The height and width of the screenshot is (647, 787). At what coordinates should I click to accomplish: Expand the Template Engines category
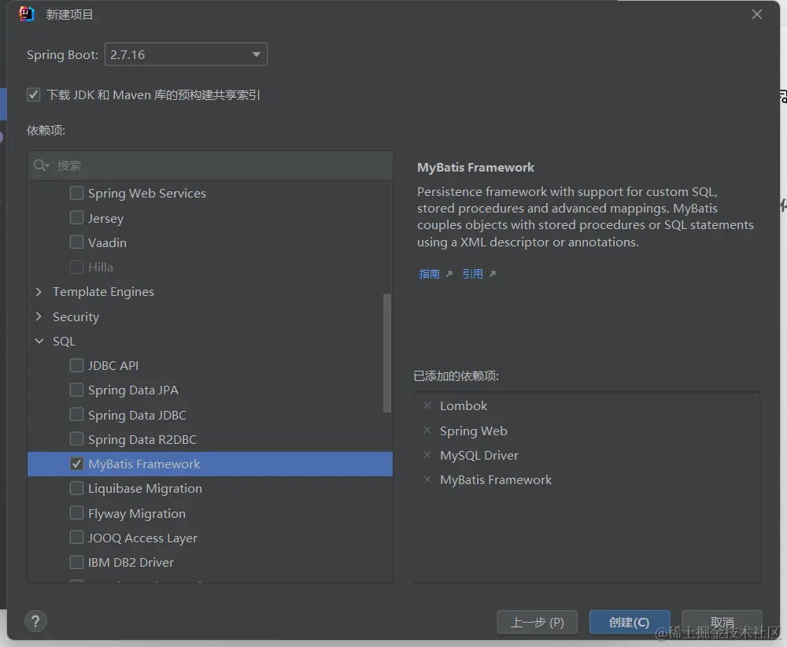coord(39,292)
